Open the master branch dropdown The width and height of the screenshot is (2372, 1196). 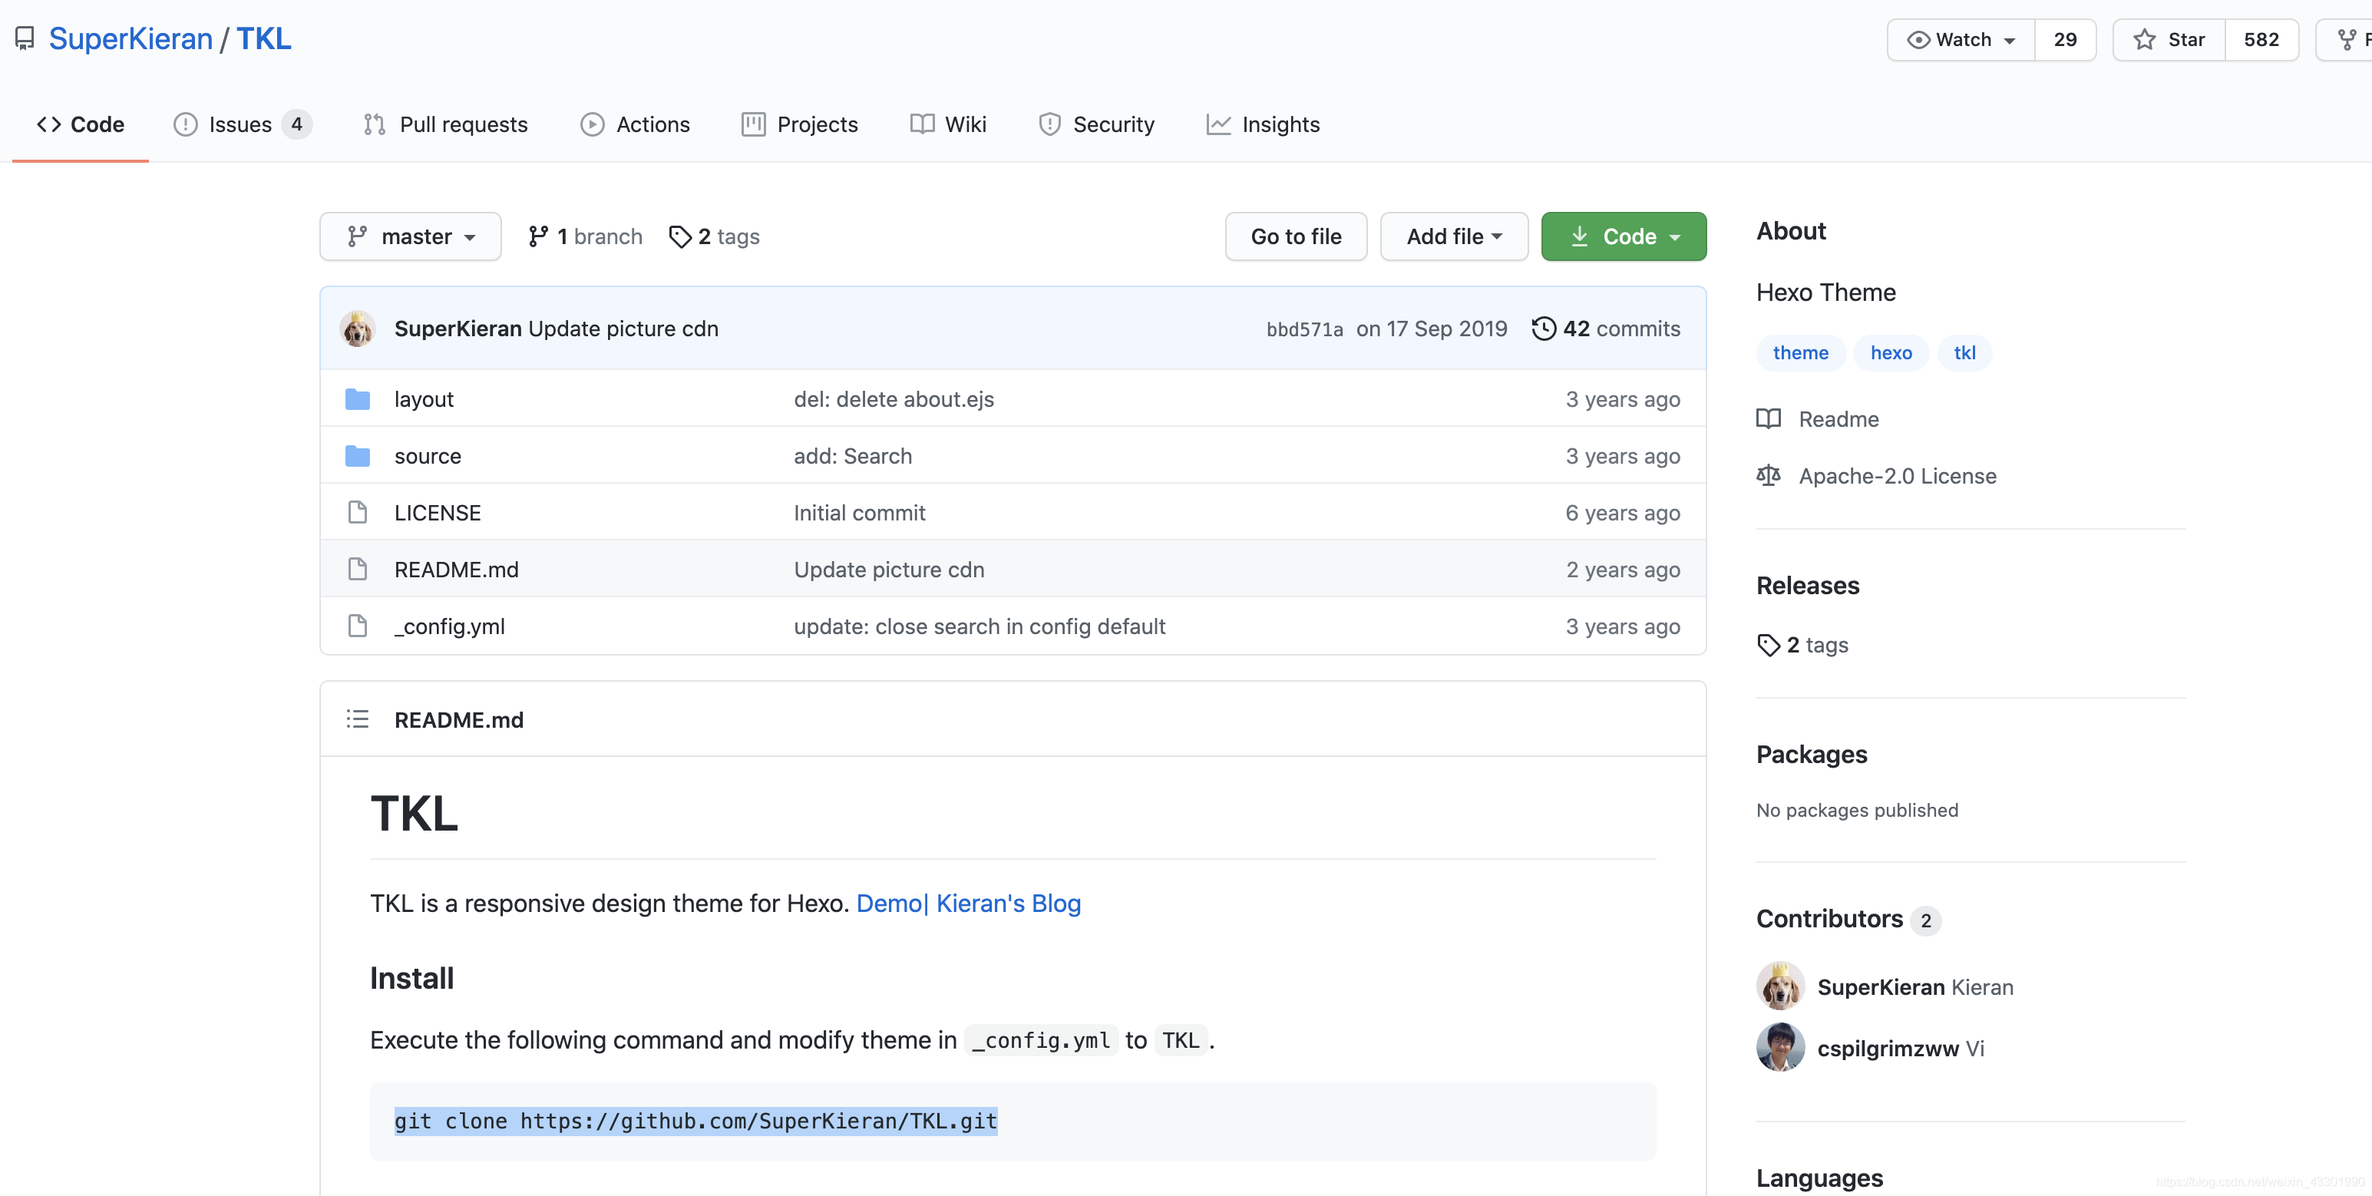click(411, 236)
